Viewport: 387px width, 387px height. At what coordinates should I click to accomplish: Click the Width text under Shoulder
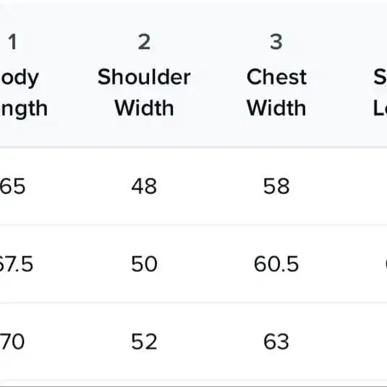pyautogui.click(x=144, y=108)
